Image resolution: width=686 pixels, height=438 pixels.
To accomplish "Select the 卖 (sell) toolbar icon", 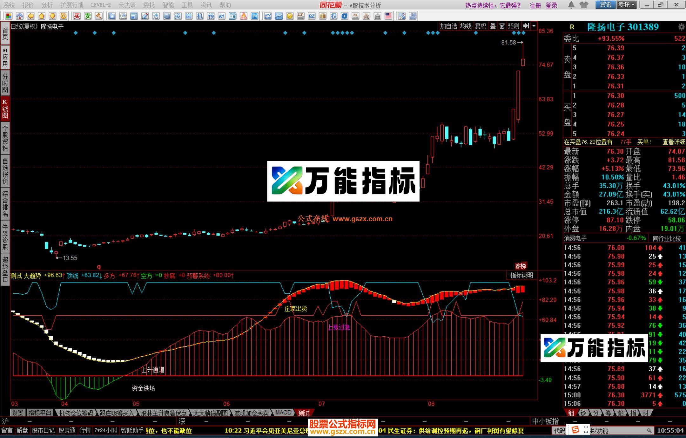I will coord(88,15).
